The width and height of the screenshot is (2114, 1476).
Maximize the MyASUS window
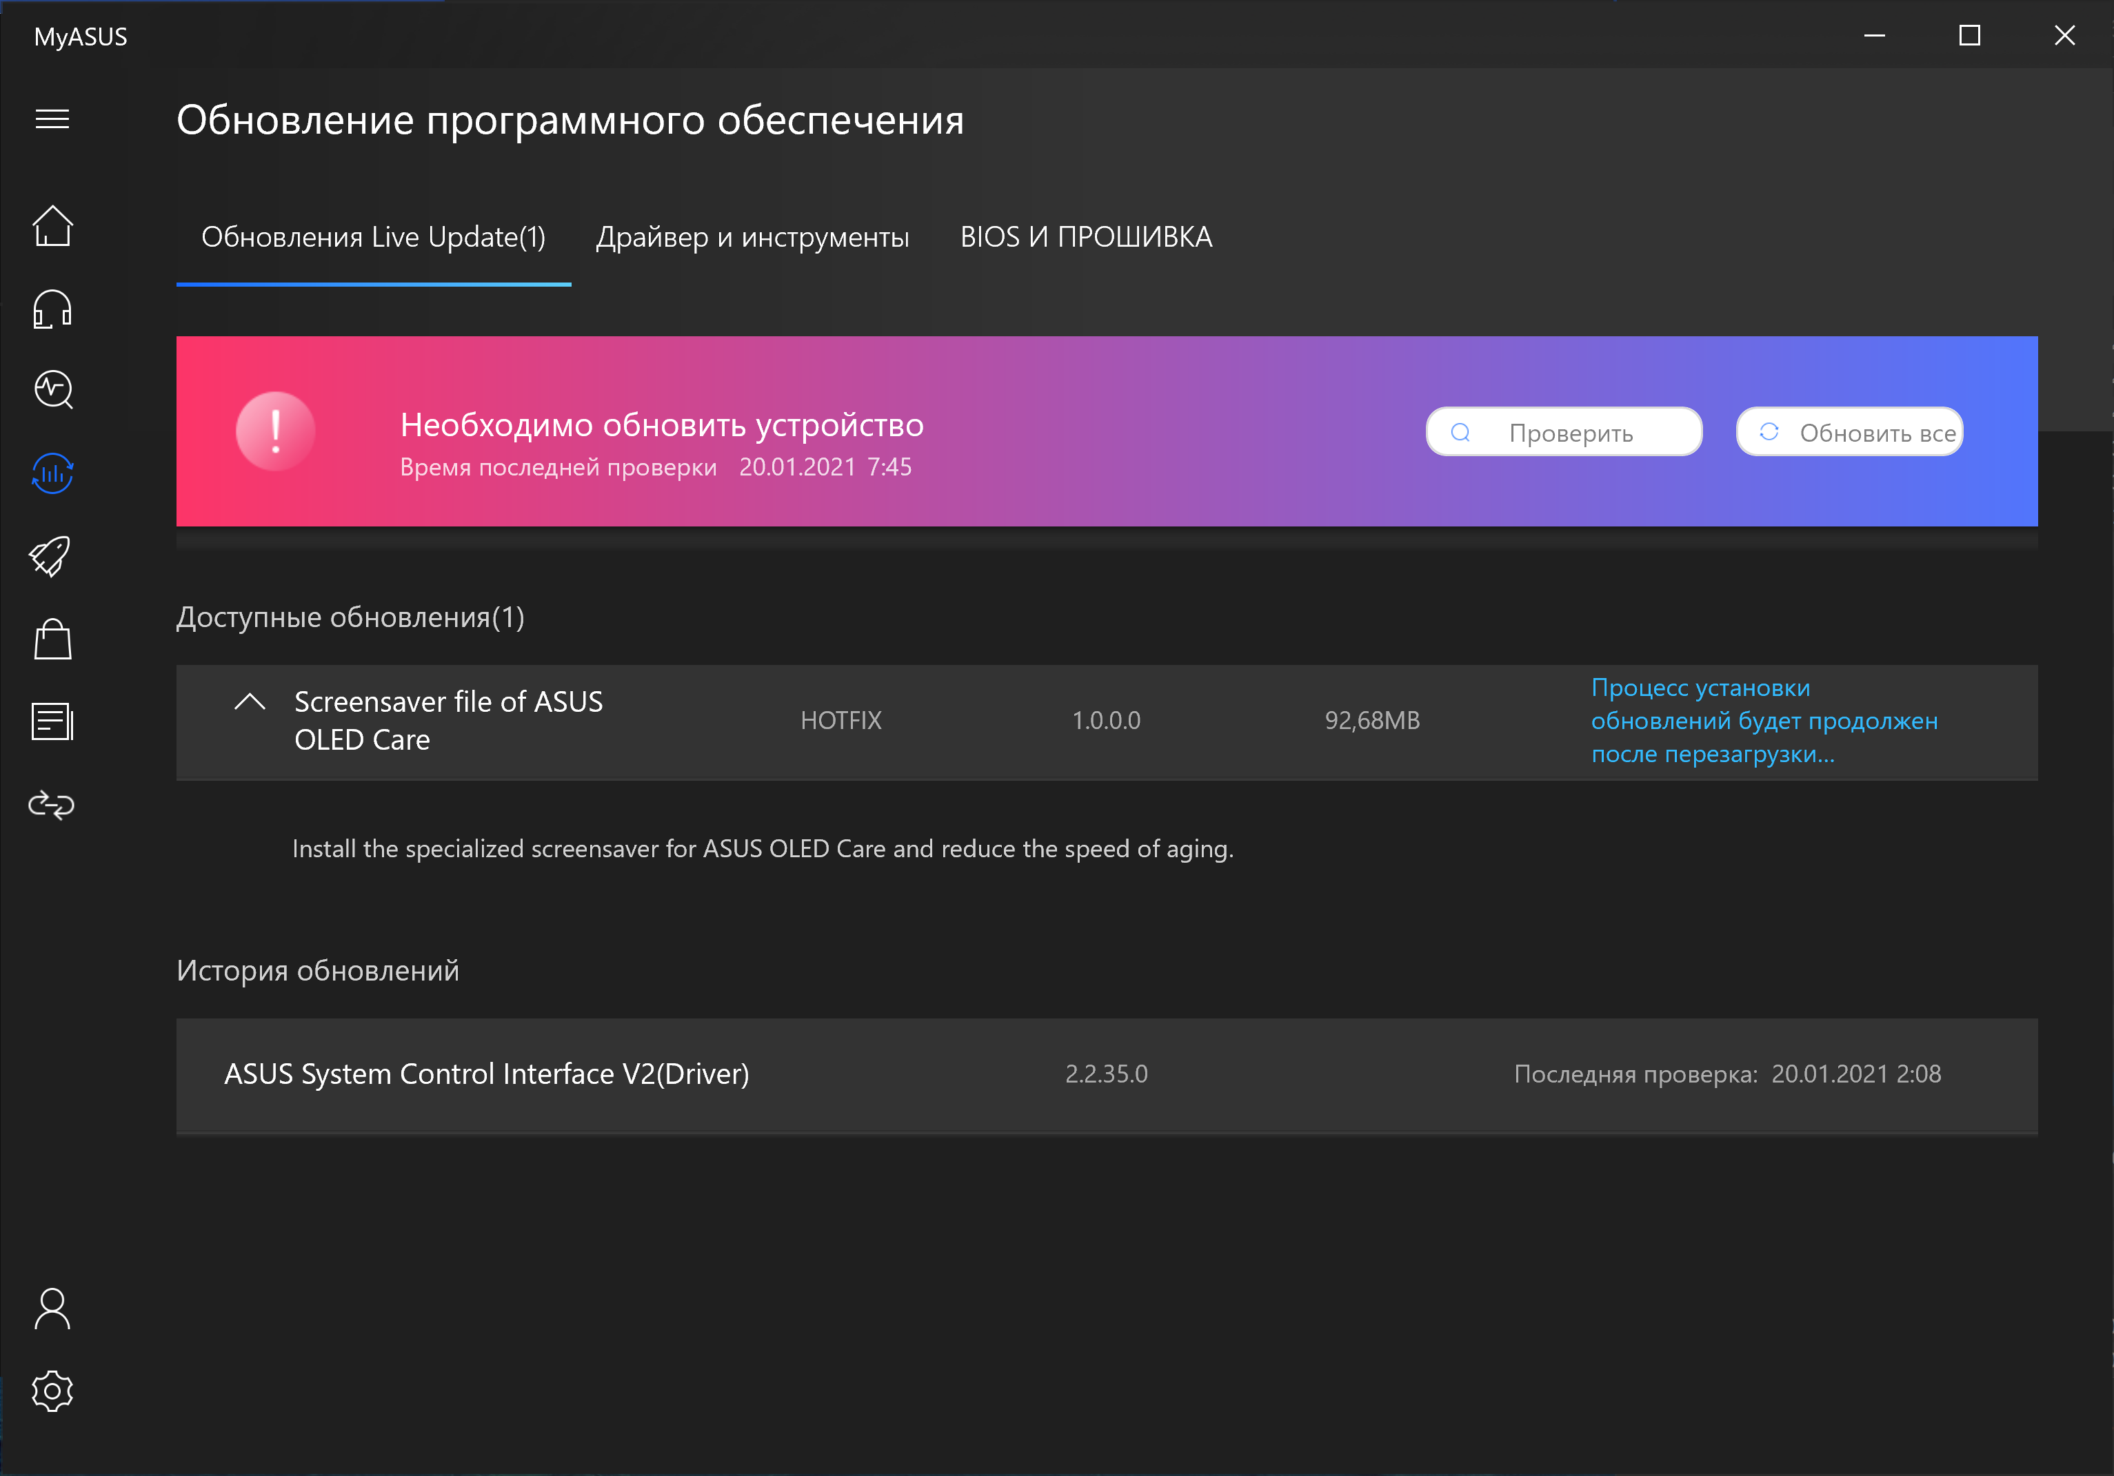pyautogui.click(x=1969, y=35)
